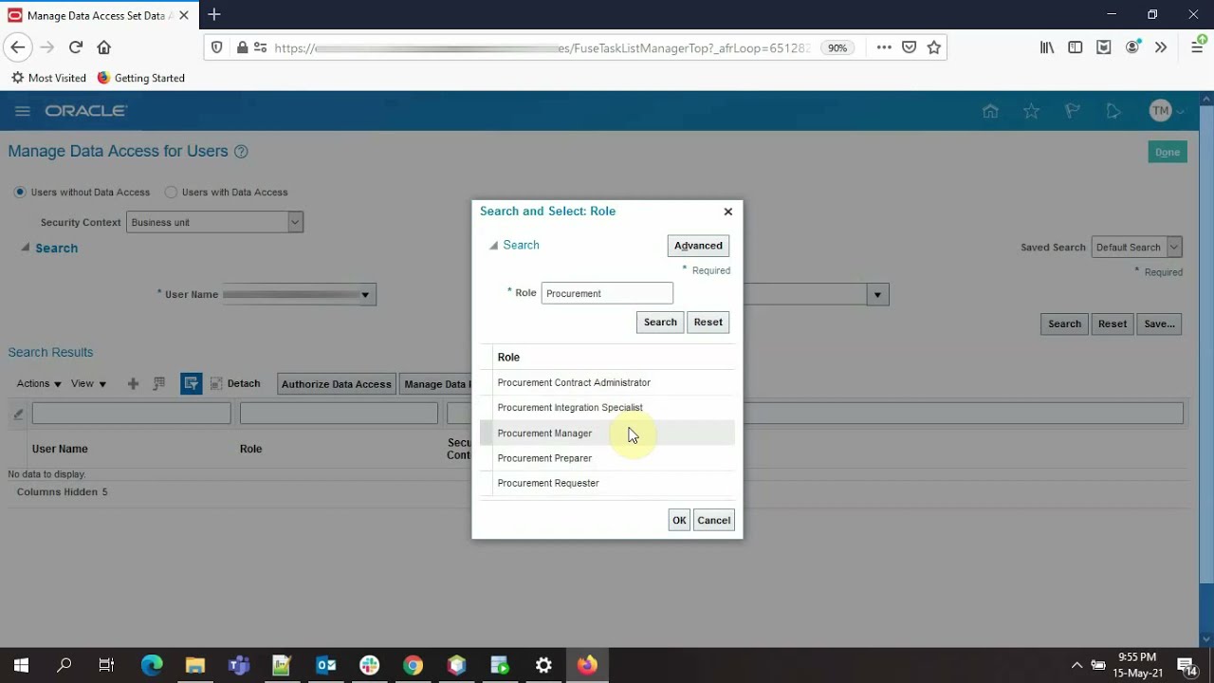Open Most Visited bookmarks folder
Viewport: 1214px width, 683px height.
tap(48, 78)
